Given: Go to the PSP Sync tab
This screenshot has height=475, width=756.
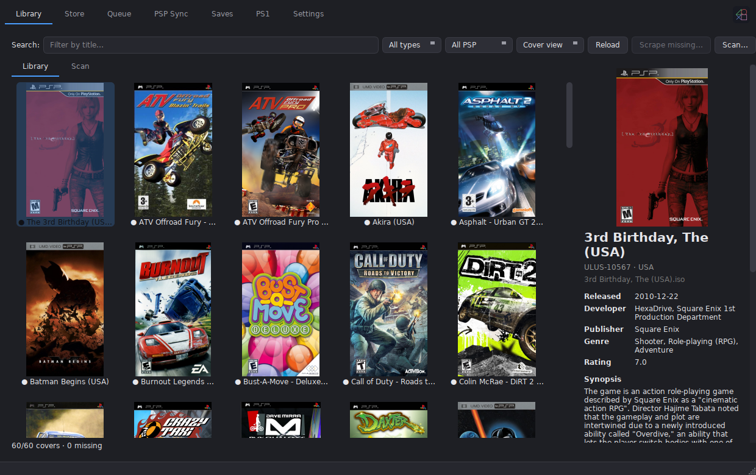Looking at the screenshot, I should pos(171,13).
